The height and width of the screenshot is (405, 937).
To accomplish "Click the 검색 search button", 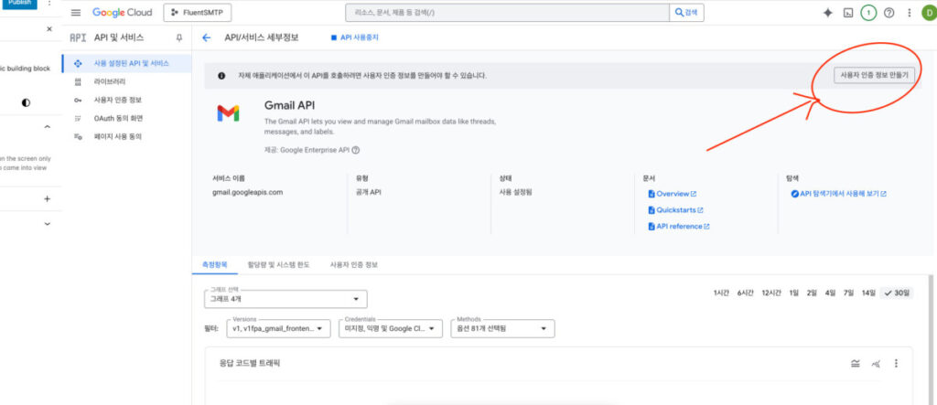I will coord(686,13).
